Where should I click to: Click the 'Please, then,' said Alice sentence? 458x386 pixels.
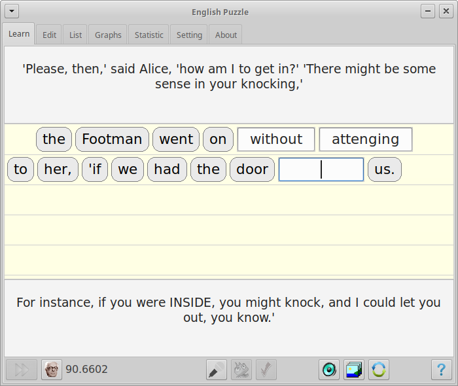[229, 77]
